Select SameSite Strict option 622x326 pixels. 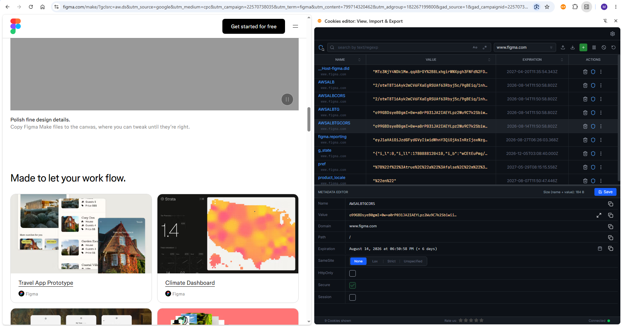click(391, 261)
